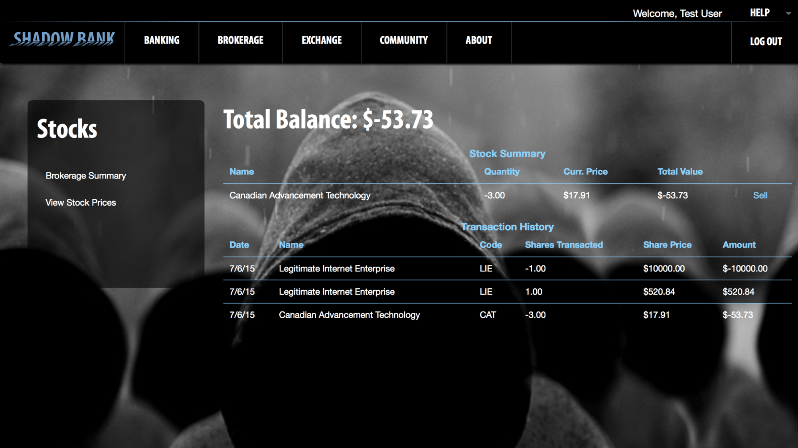This screenshot has height=448, width=798.
Task: Click the Shares Transacted column header
Action: click(x=564, y=245)
